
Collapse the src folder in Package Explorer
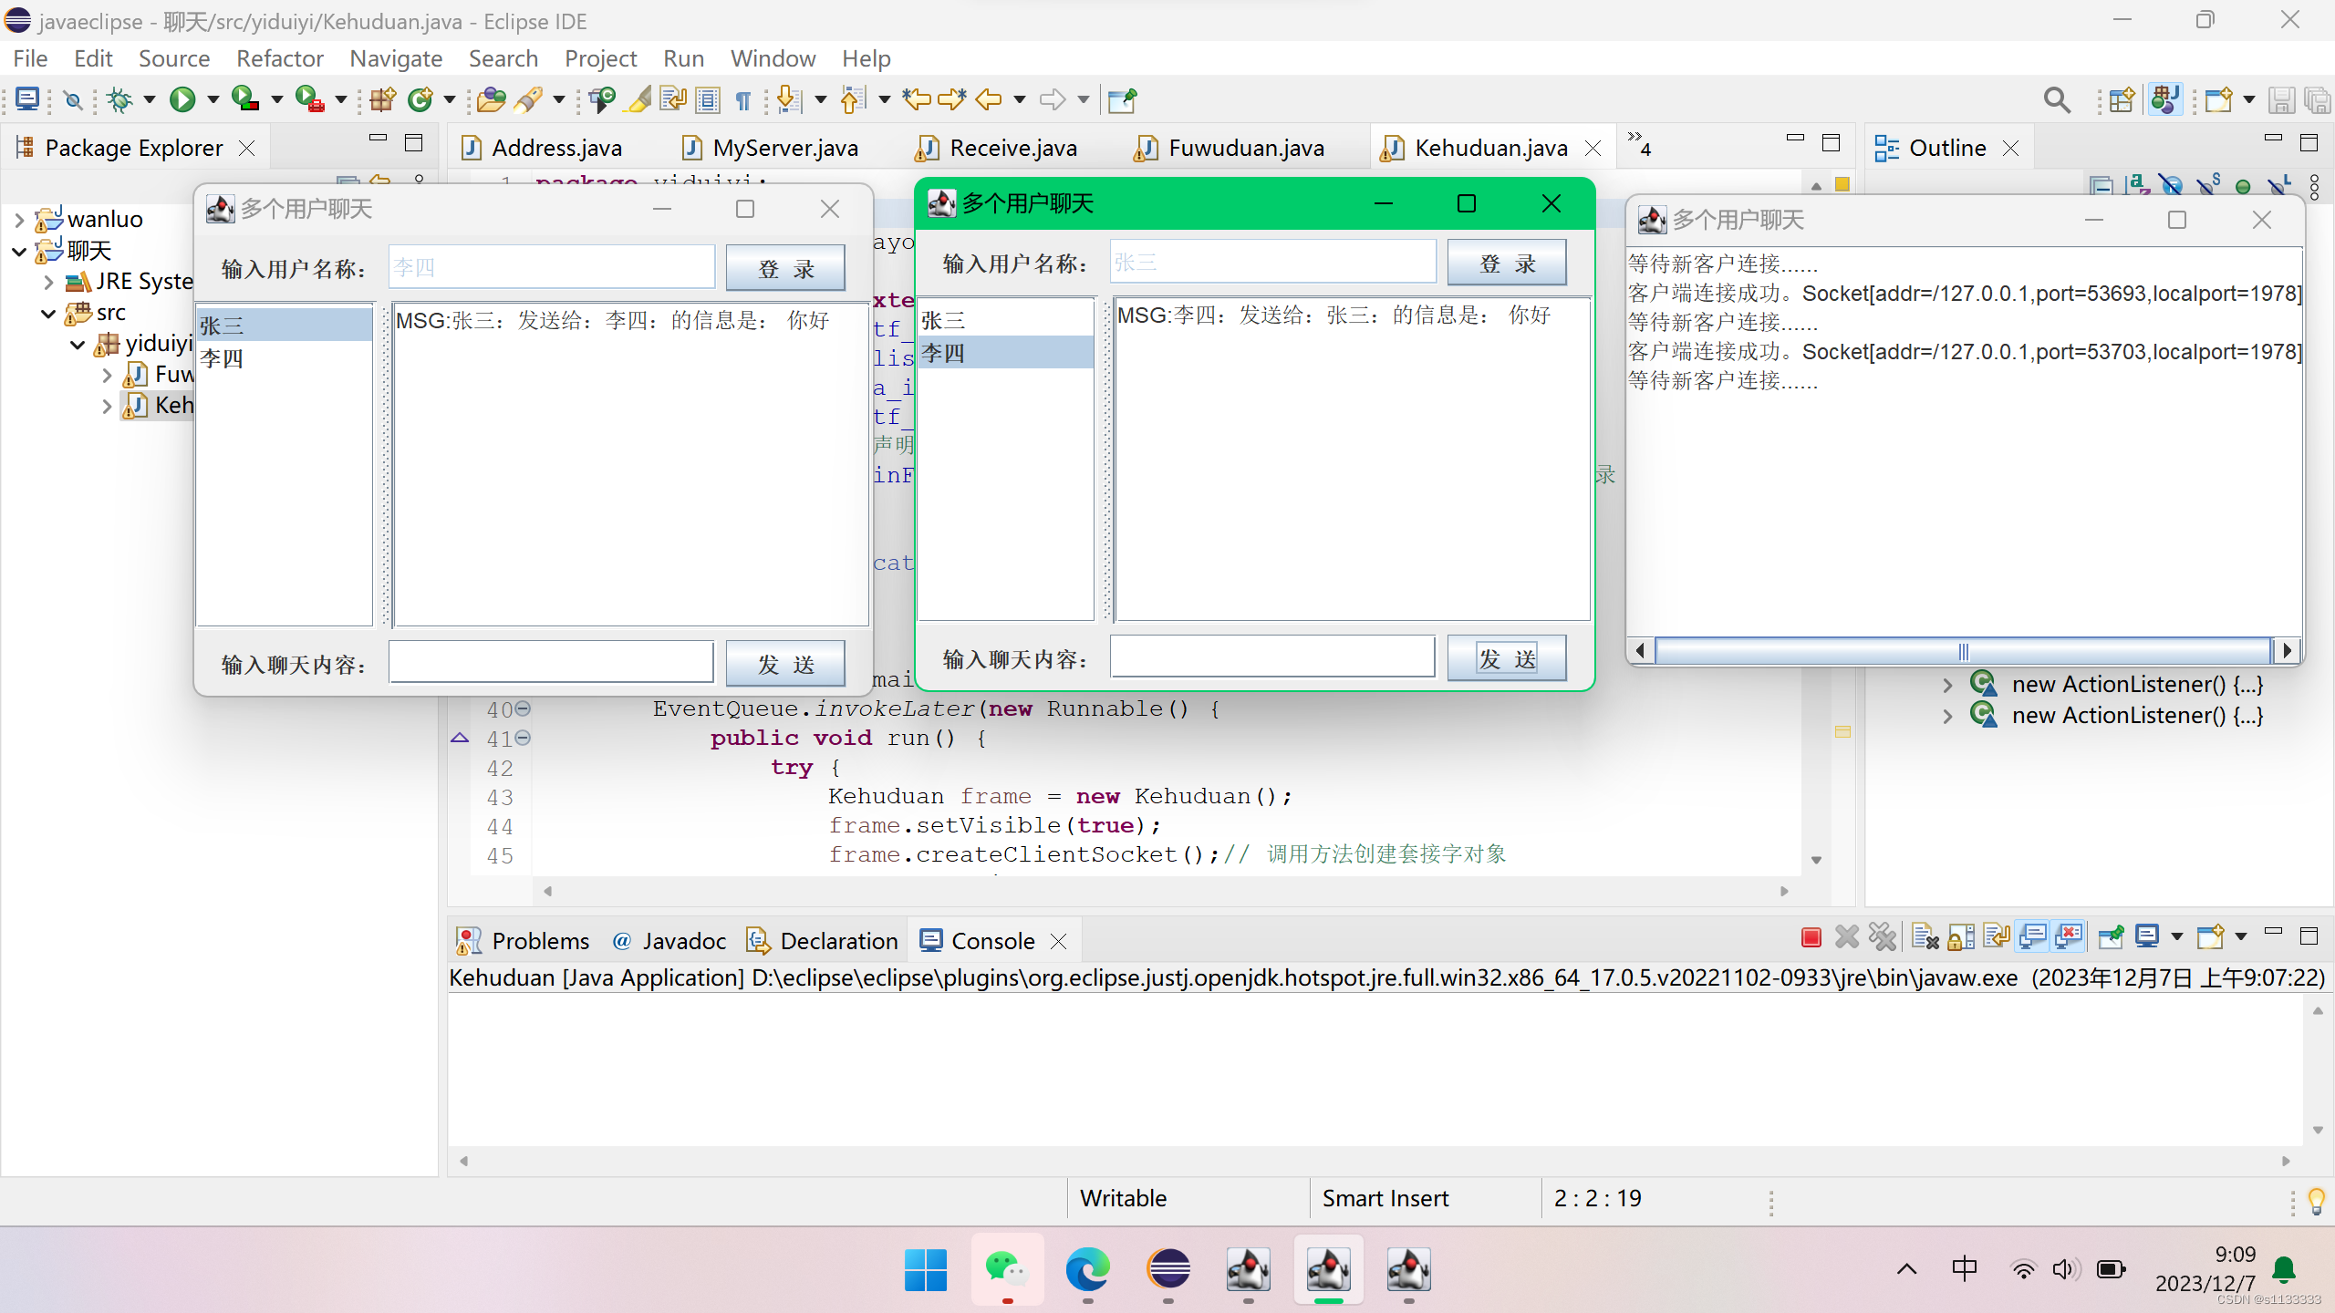point(48,314)
